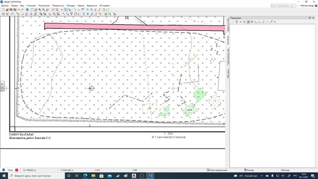Click the New document toolbar icon
This screenshot has width=318, height=179.
3,9
